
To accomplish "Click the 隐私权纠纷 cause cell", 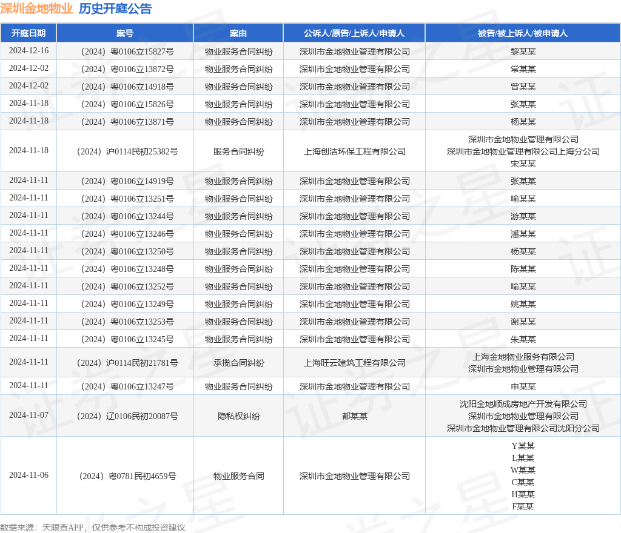I will tap(238, 416).
